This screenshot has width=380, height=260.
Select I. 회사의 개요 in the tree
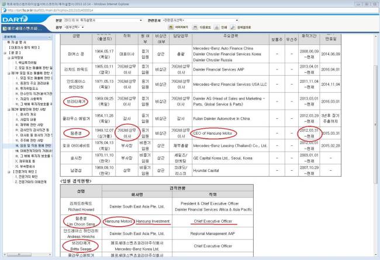[26, 114]
